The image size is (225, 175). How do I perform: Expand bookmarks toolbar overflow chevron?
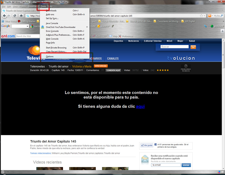click(x=223, y=21)
